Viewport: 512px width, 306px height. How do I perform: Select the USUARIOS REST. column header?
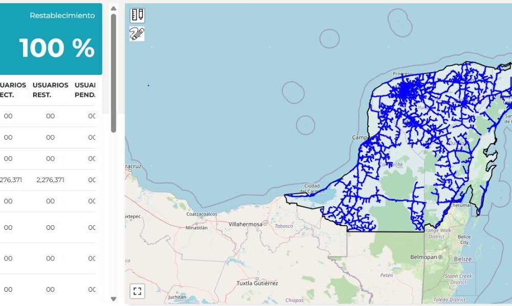click(x=50, y=90)
